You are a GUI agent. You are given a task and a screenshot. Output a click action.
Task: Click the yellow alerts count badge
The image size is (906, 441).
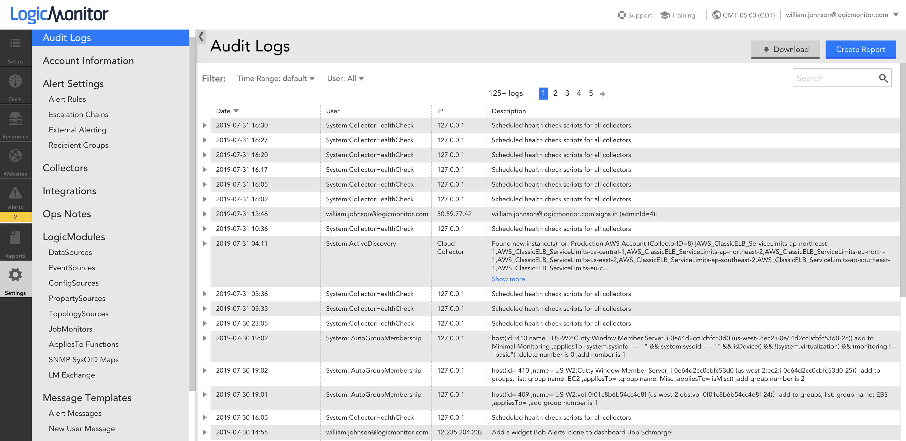(16, 217)
